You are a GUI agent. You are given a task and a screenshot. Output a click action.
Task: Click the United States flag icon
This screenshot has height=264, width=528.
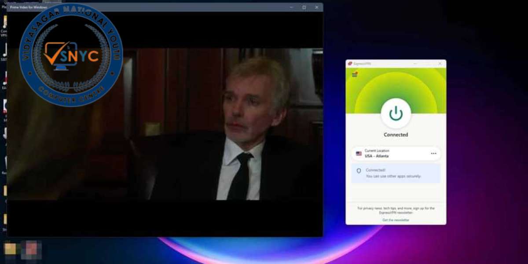(x=359, y=154)
